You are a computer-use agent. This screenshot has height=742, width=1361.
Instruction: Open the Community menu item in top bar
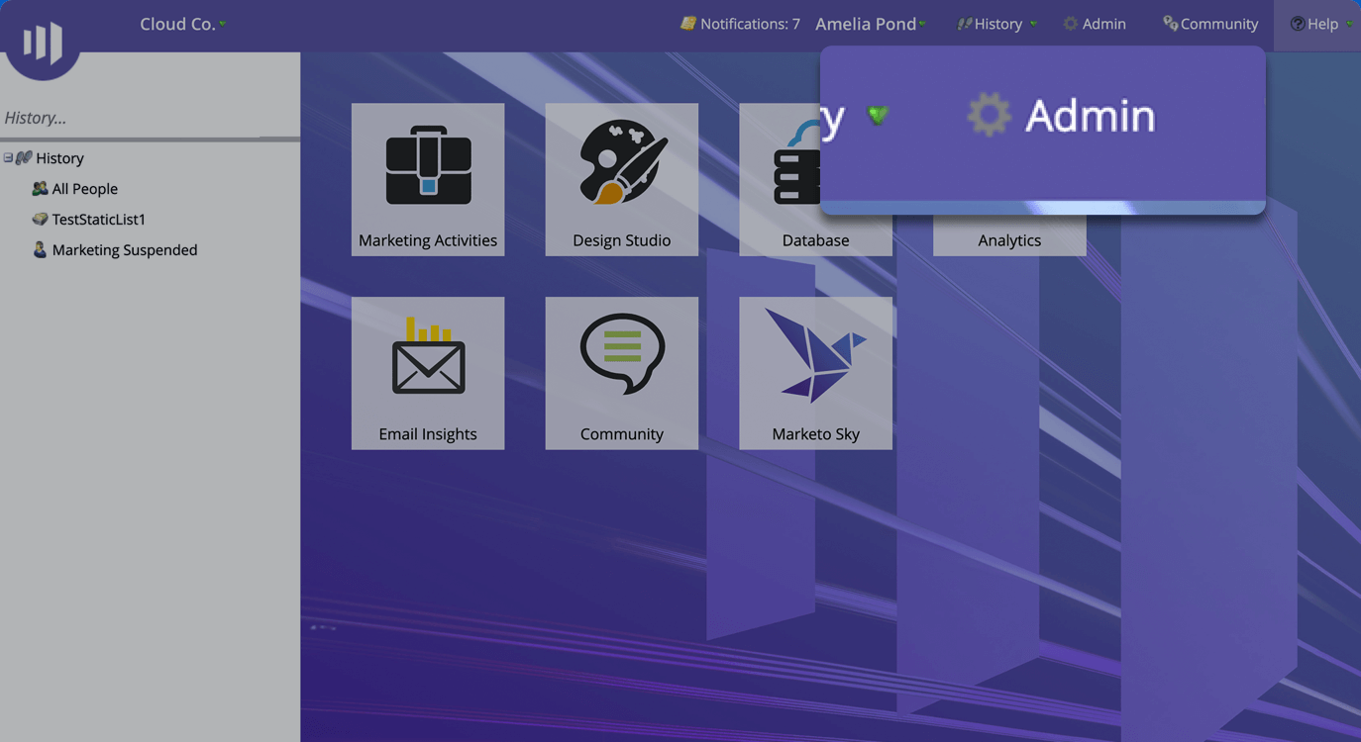pyautogui.click(x=1210, y=24)
